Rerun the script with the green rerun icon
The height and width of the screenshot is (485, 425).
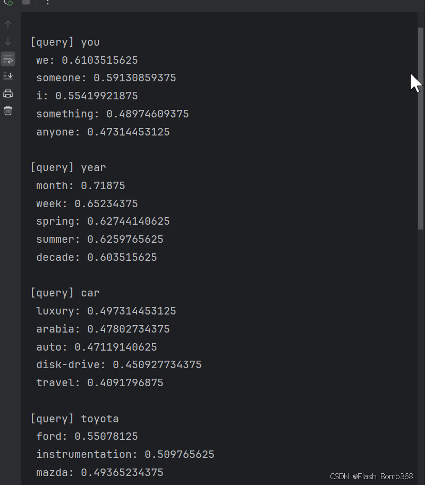click(8, 3)
